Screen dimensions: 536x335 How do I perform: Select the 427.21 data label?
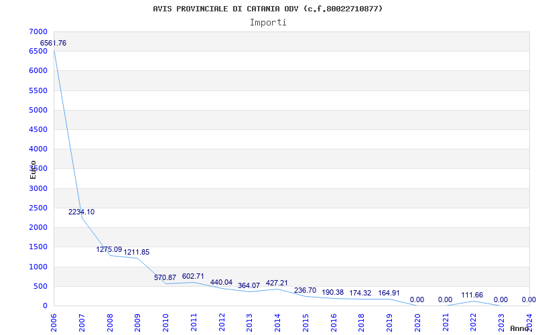tap(277, 283)
